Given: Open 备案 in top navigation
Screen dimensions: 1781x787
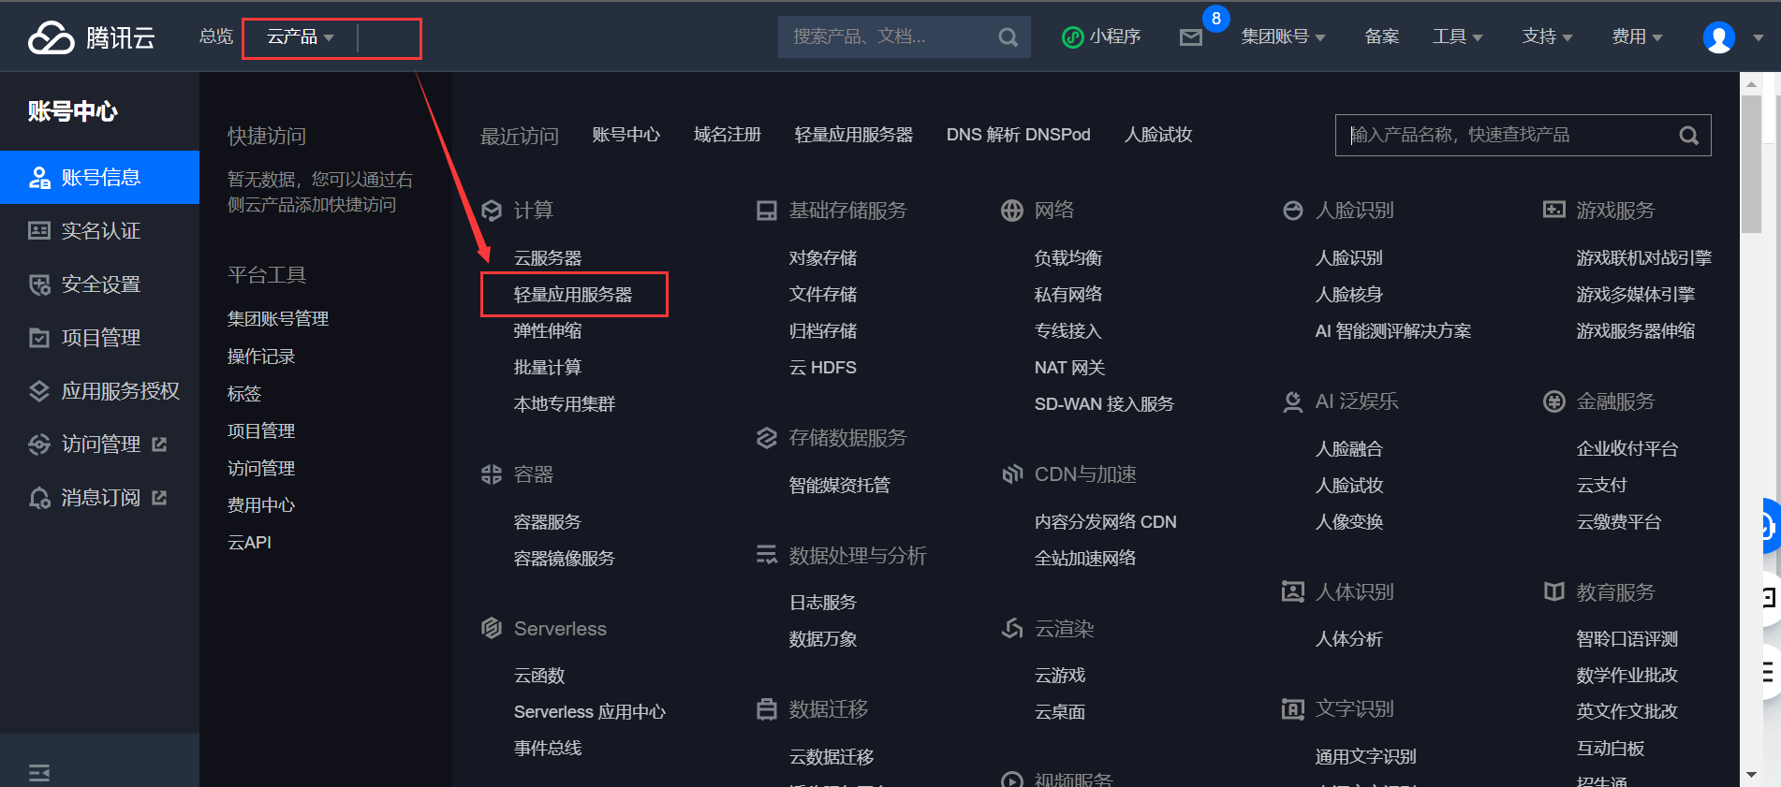Looking at the screenshot, I should click(x=1382, y=37).
